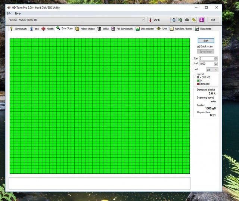The height and width of the screenshot is (201, 239).
Task: Click the copy text to clipboard icon
Action: coord(174,20)
